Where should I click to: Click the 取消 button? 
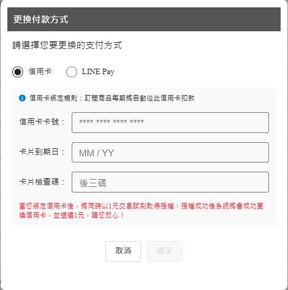pyautogui.click(x=123, y=251)
